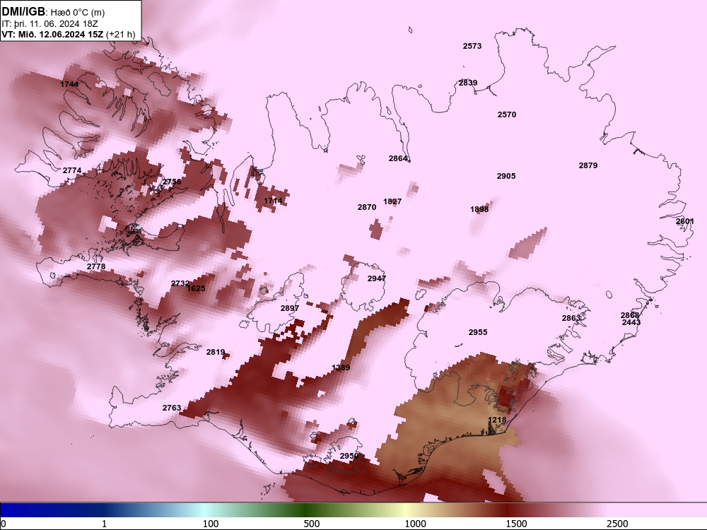Image resolution: width=707 pixels, height=530 pixels.
Task: Click the legend label 2500
Action: click(617, 524)
